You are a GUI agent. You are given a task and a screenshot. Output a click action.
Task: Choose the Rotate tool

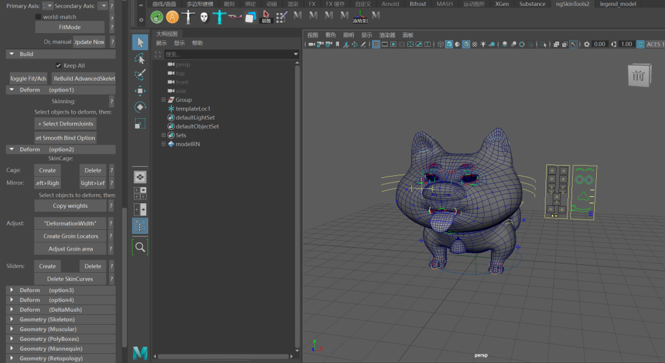(x=140, y=107)
